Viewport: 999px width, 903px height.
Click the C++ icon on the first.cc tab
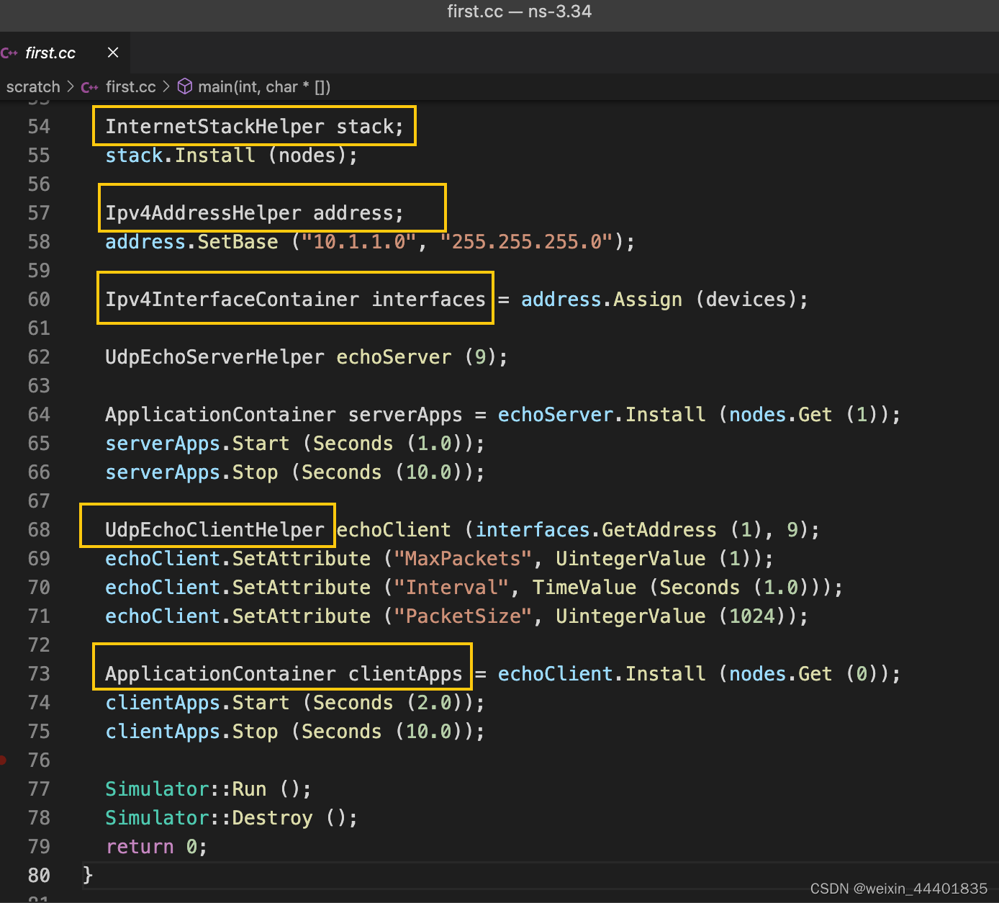[x=9, y=53]
